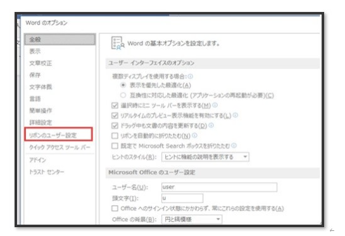Screen dimensions: 345x236
Task: Open トラスト センター category
Action: [47, 172]
